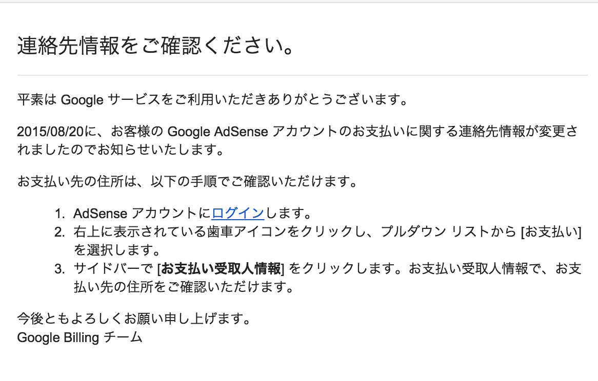Click the Google Billing チーム signature

(79, 337)
